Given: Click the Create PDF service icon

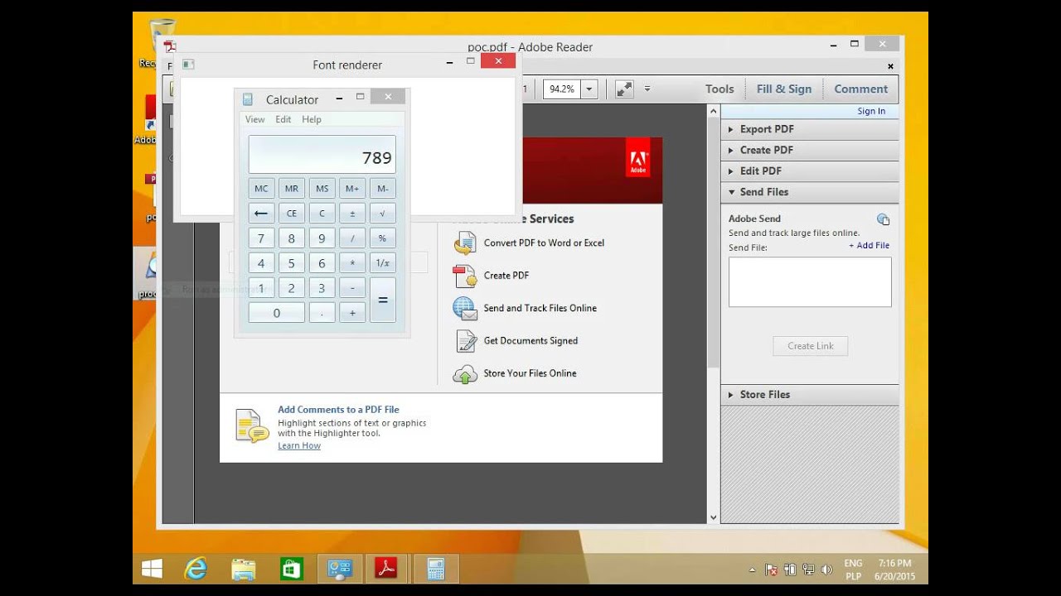Looking at the screenshot, I should pos(464,276).
